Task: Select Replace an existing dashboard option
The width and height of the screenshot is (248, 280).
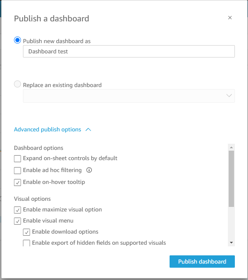Action: point(17,85)
